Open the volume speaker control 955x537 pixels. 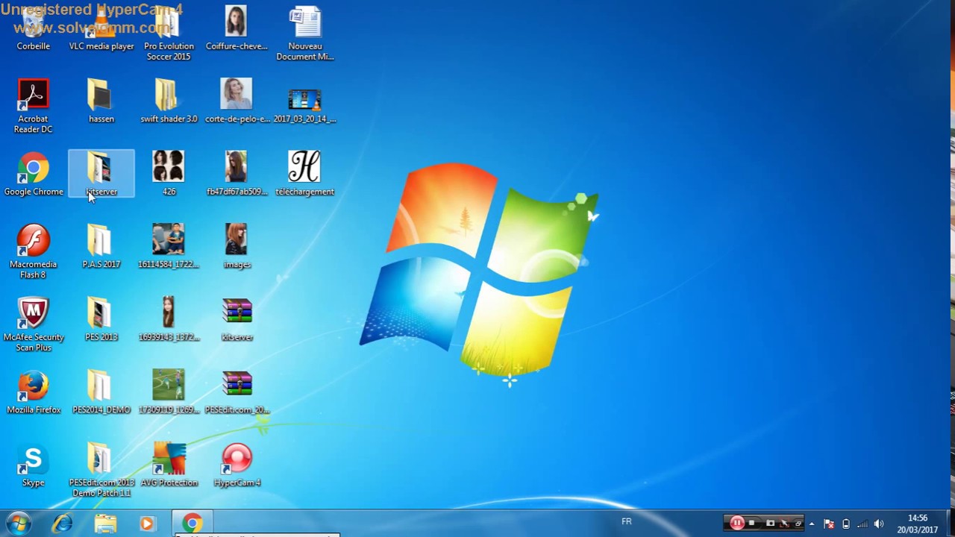click(x=879, y=524)
